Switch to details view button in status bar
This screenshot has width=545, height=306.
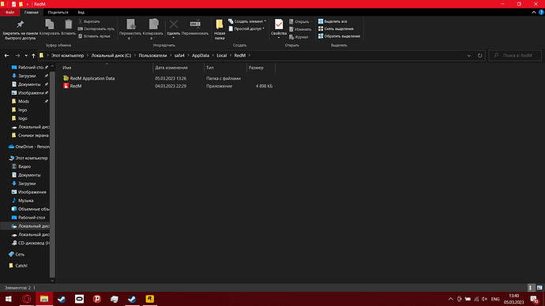coord(531,288)
